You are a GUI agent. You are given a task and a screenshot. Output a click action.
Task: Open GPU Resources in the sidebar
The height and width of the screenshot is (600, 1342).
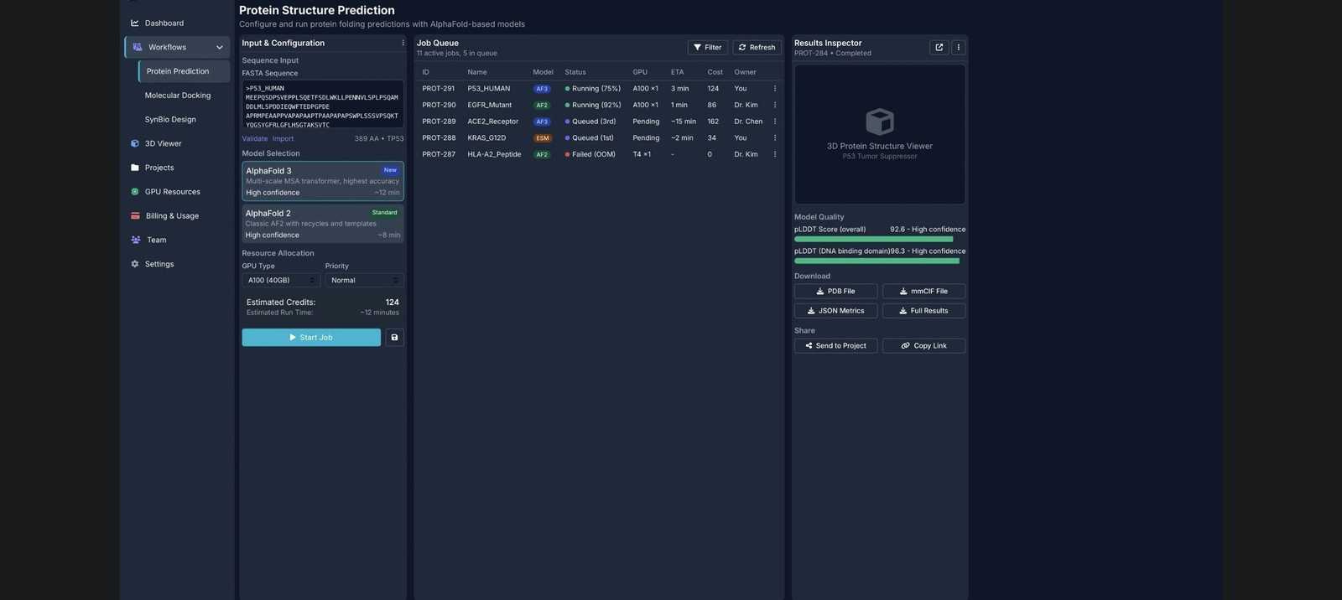pos(172,192)
